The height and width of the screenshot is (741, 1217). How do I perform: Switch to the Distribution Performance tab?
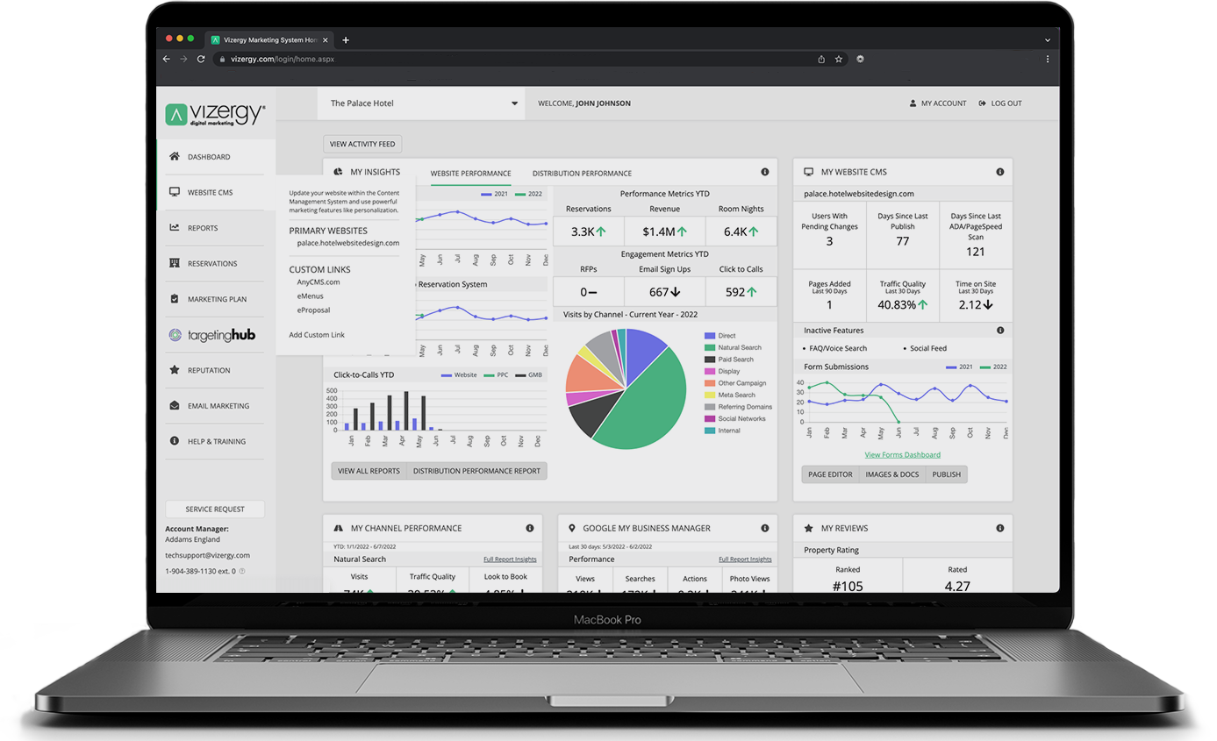click(x=582, y=174)
